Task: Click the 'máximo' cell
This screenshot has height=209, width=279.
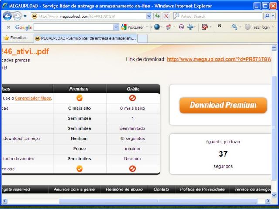Action: 133,149
